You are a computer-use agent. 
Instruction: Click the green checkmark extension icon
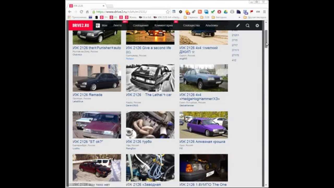click(213, 12)
